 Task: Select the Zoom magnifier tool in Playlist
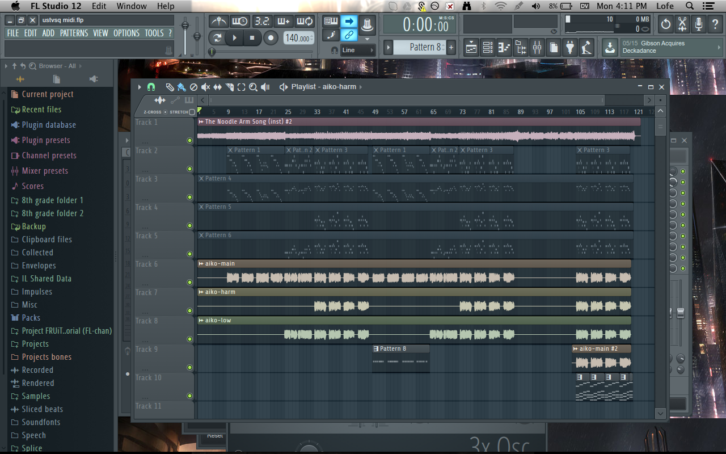pos(253,87)
